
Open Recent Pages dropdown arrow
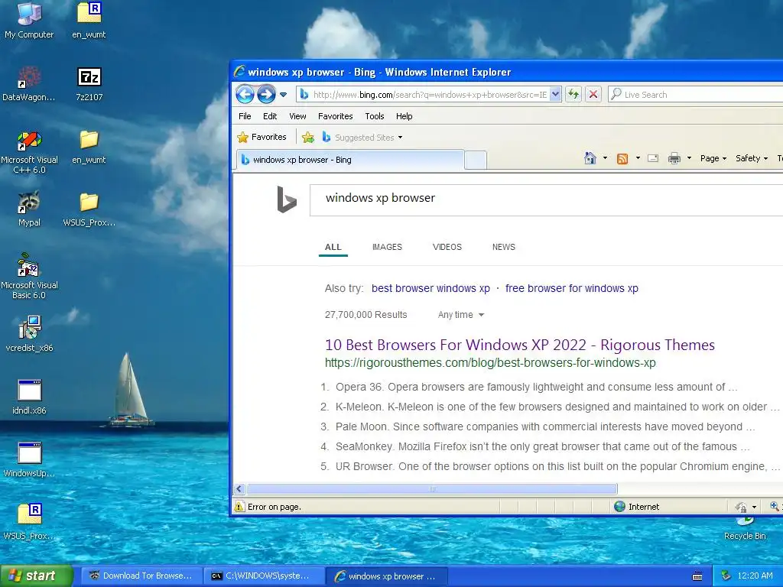coord(283,94)
